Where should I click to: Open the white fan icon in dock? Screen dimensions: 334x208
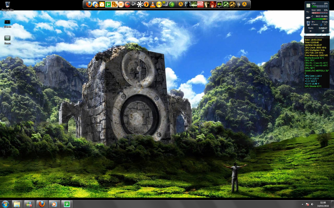(x=140, y=4)
